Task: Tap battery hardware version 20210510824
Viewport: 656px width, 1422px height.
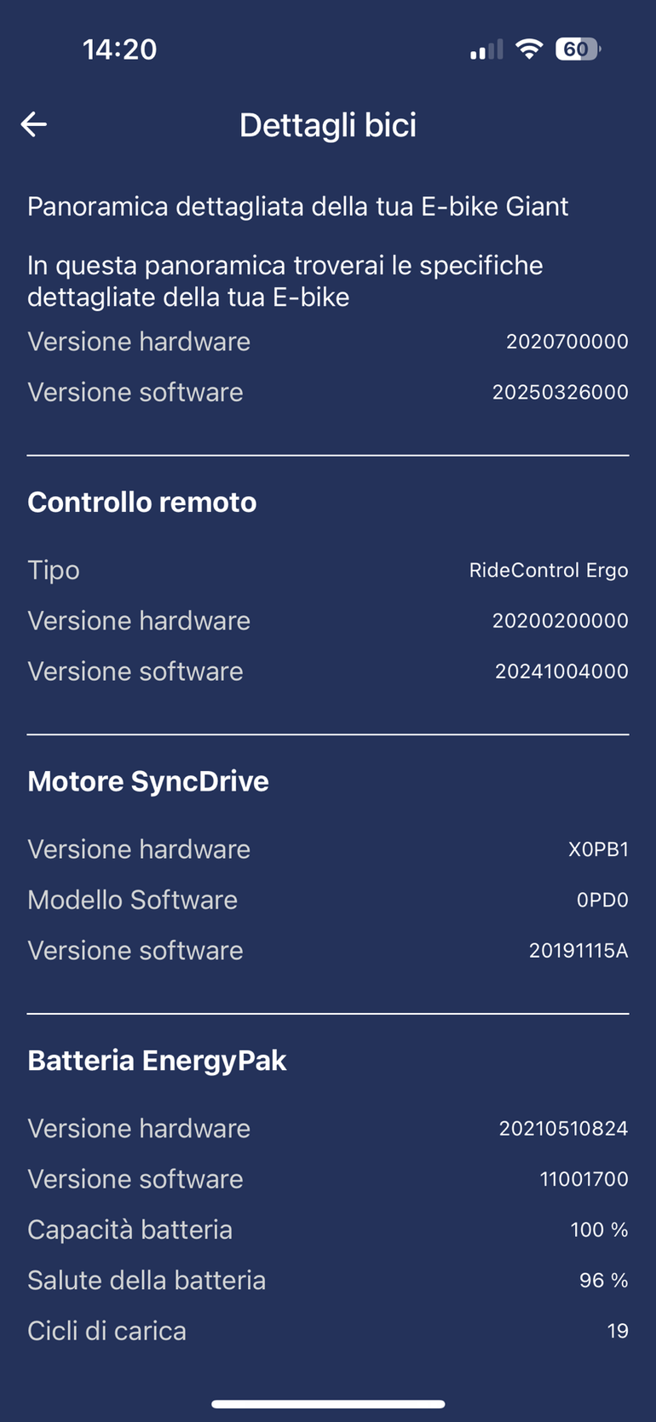Action: (563, 1129)
